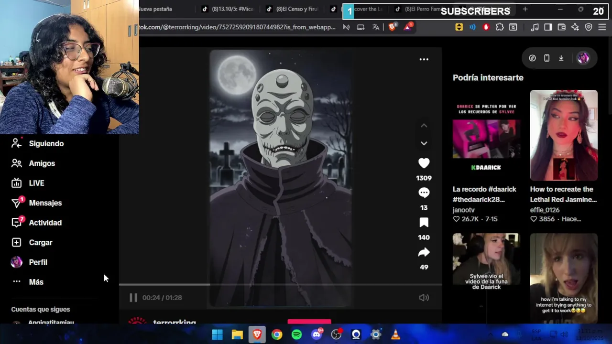Like the video with the heart icon
Image resolution: width=612 pixels, height=344 pixels.
click(x=424, y=163)
